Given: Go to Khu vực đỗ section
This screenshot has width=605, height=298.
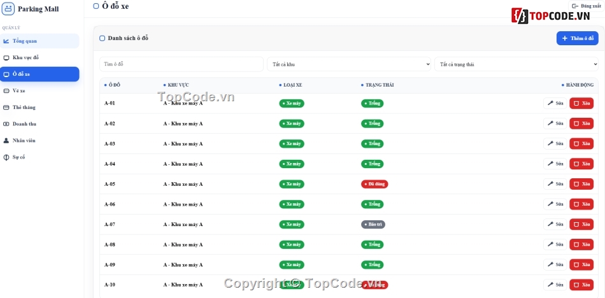Looking at the screenshot, I should tap(39, 57).
